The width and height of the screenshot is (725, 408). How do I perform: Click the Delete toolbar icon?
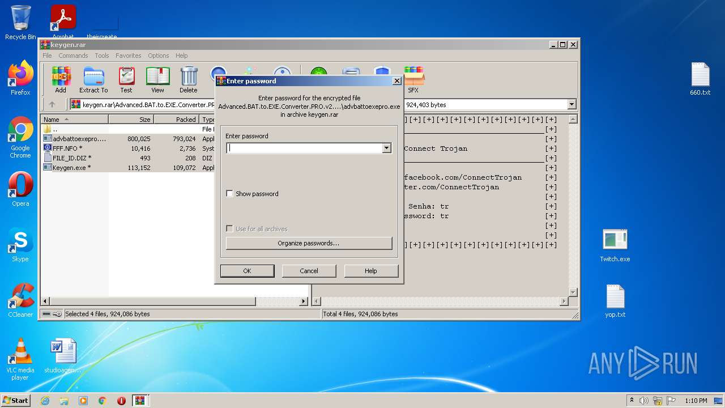pyautogui.click(x=189, y=79)
